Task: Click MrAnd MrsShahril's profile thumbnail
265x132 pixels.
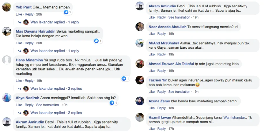Action: 140,43
